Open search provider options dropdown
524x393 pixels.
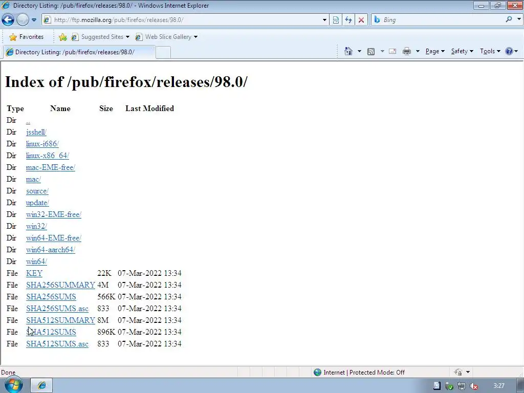click(x=519, y=19)
